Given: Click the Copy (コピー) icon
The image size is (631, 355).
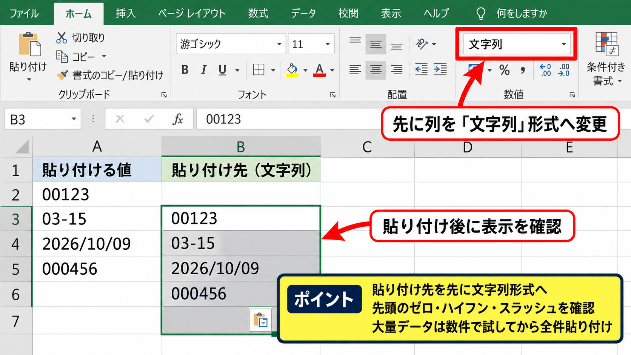Looking at the screenshot, I should 62,57.
